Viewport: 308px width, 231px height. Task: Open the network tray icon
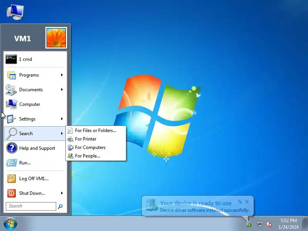coord(259,224)
